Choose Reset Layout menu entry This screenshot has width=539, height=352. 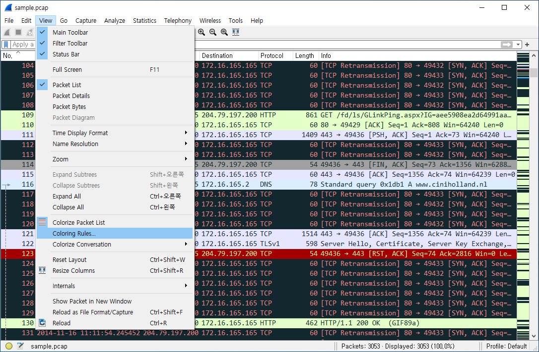pyautogui.click(x=114, y=259)
